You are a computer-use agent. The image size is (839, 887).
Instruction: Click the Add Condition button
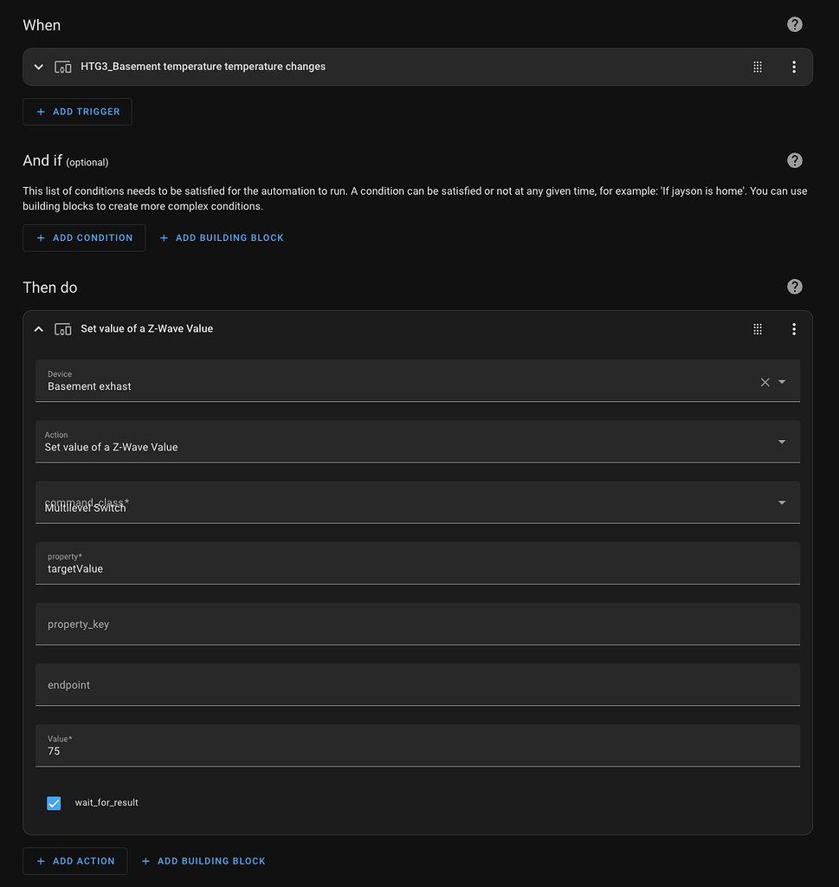click(84, 237)
